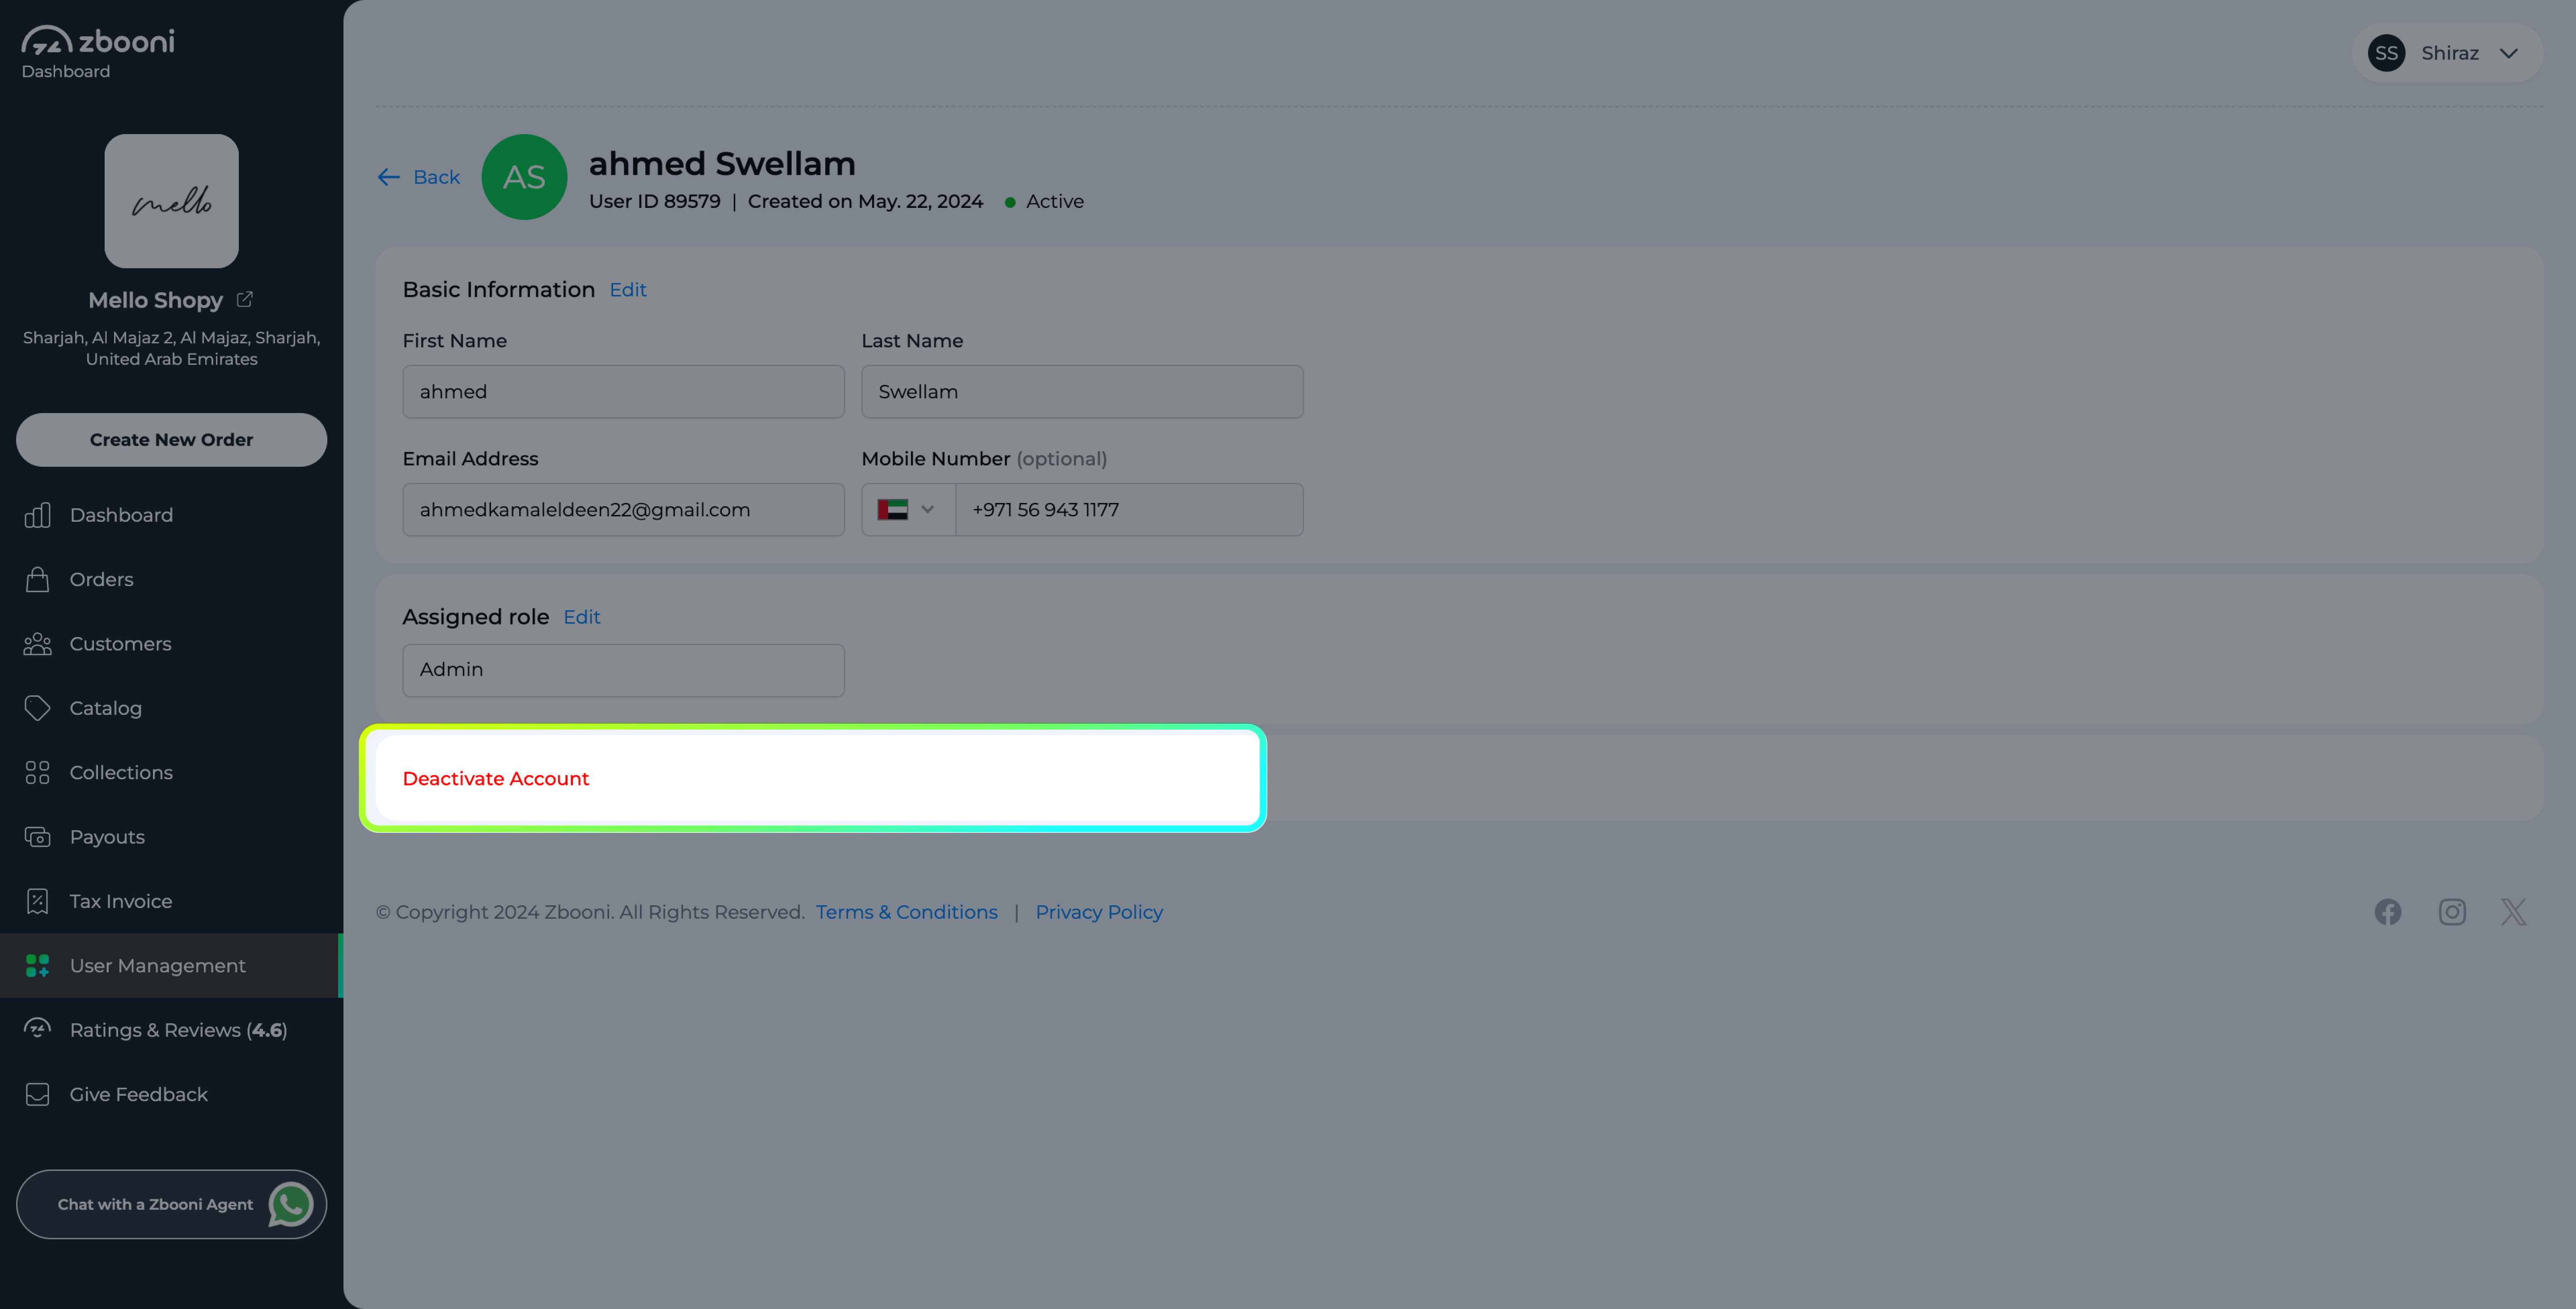This screenshot has height=1309, width=2576.
Task: Click the back arrow icon
Action: [x=389, y=177]
